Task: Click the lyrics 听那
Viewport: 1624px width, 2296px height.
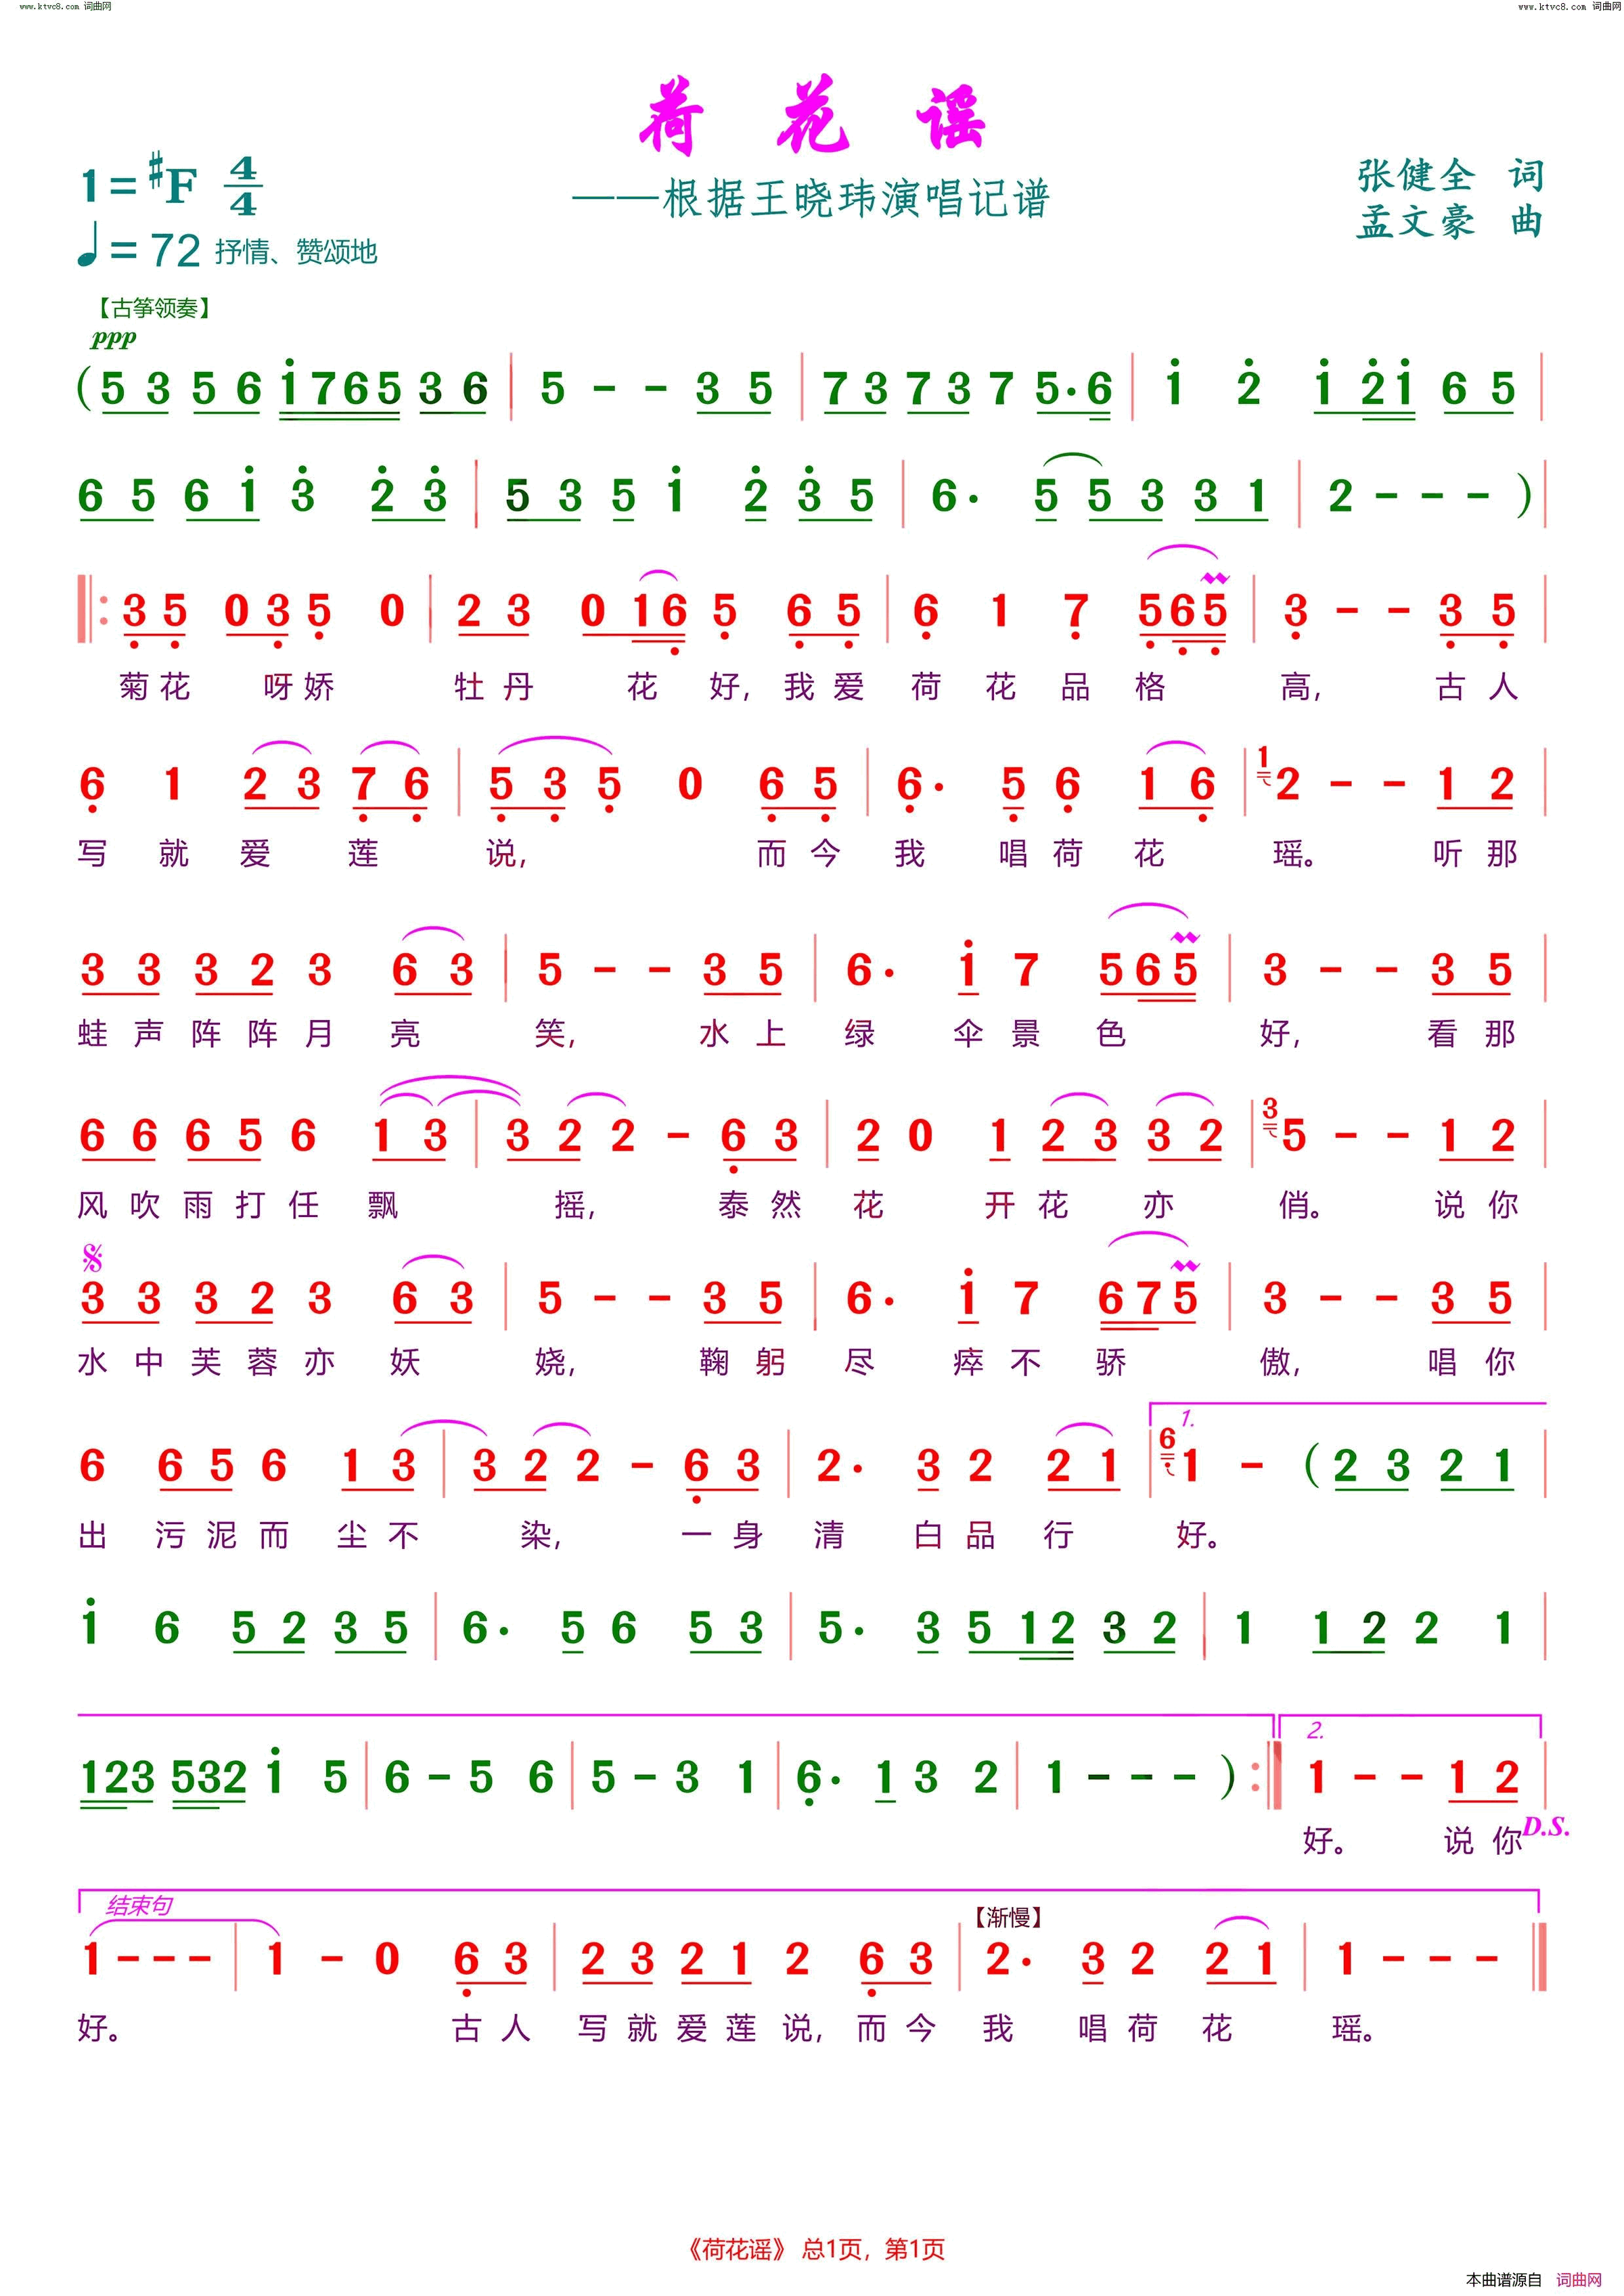Action: click(x=1476, y=853)
